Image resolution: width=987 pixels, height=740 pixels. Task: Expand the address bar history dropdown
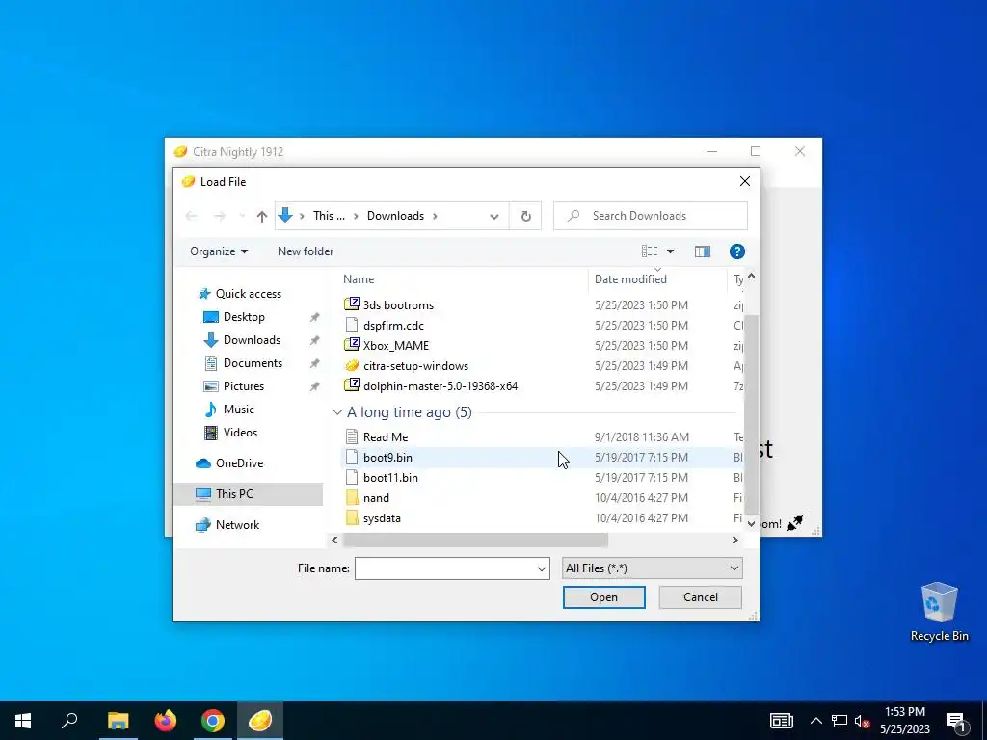pos(494,216)
